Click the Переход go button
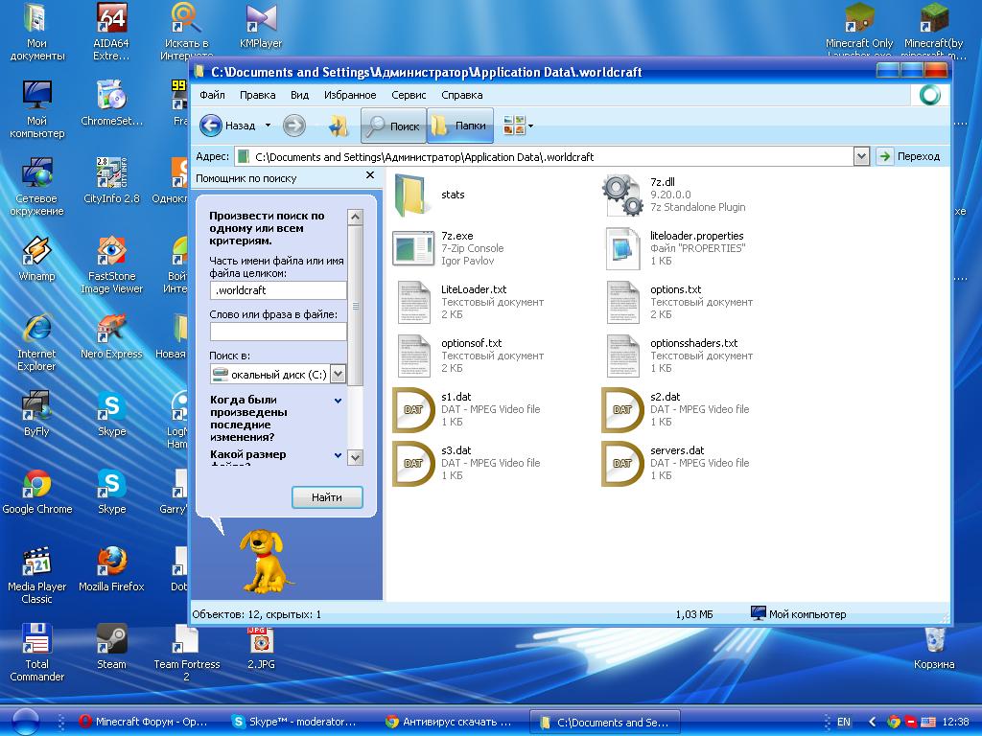The height and width of the screenshot is (736, 982). click(908, 156)
